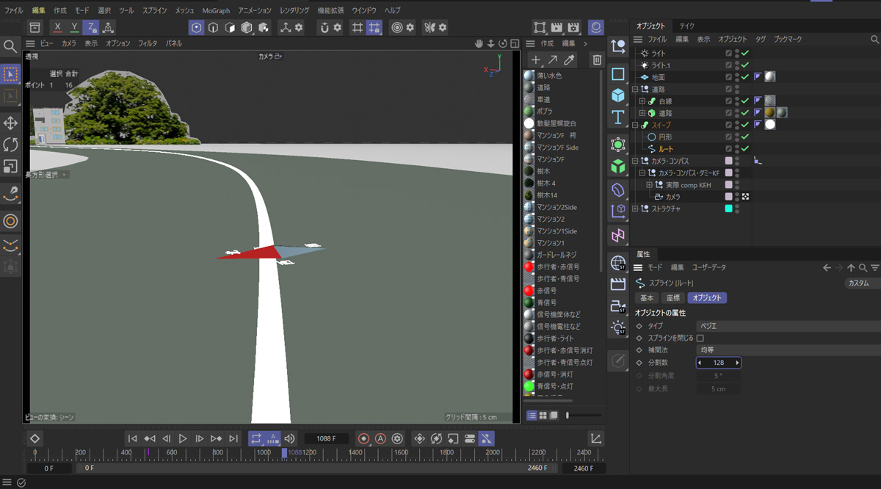Enable the スプラインを閉じる checkbox
Image resolution: width=881 pixels, height=489 pixels.
pos(700,338)
